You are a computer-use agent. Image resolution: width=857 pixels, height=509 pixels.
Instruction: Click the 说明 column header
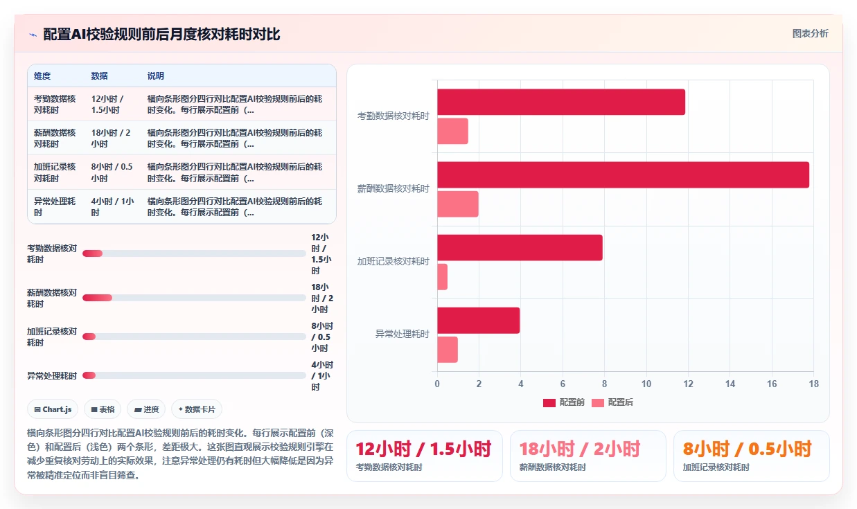[x=156, y=76]
